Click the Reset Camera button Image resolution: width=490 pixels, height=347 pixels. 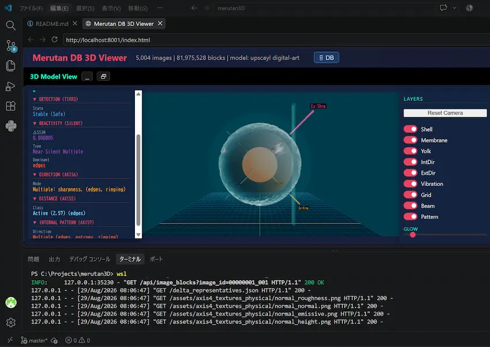pyautogui.click(x=445, y=113)
